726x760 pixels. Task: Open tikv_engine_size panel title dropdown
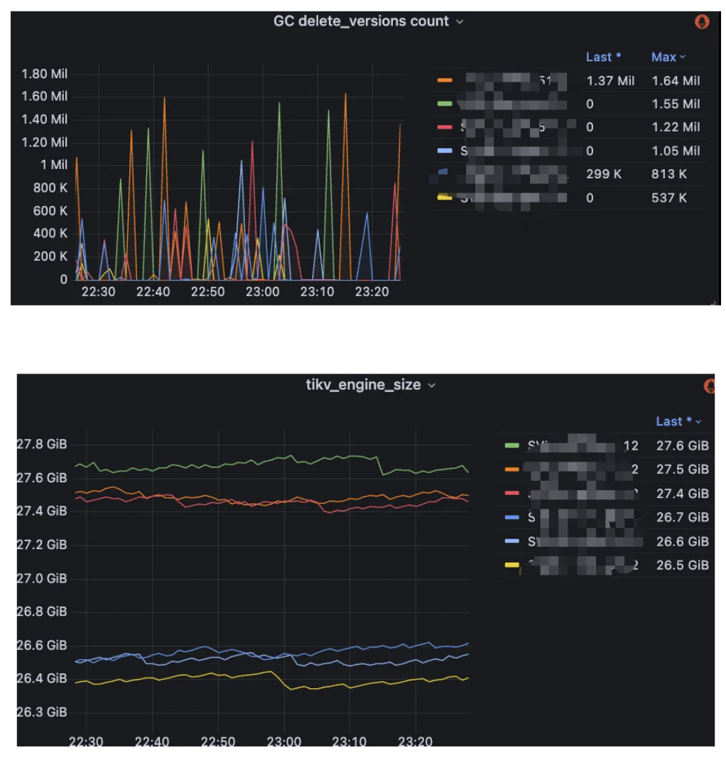(x=432, y=386)
